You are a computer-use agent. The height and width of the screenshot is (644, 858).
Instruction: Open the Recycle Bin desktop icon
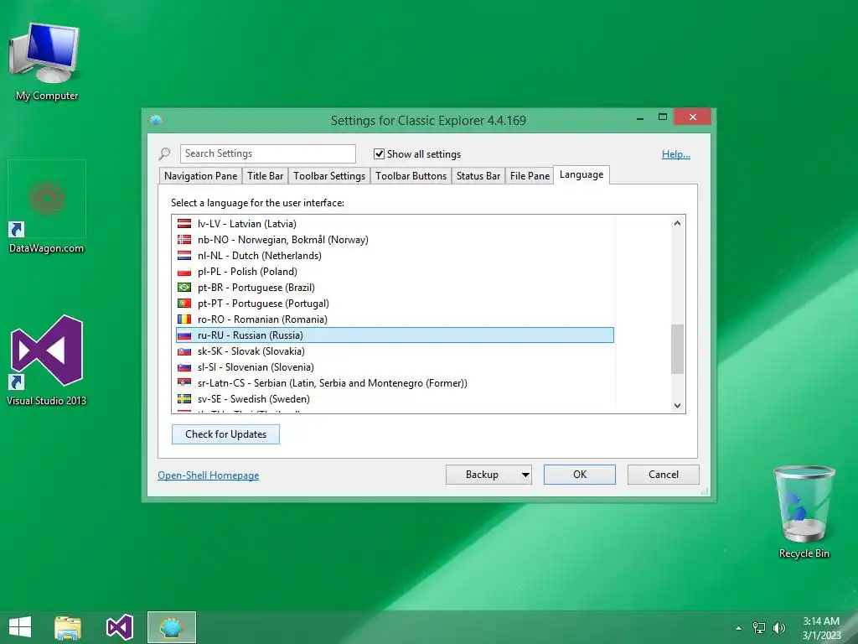pos(804,512)
